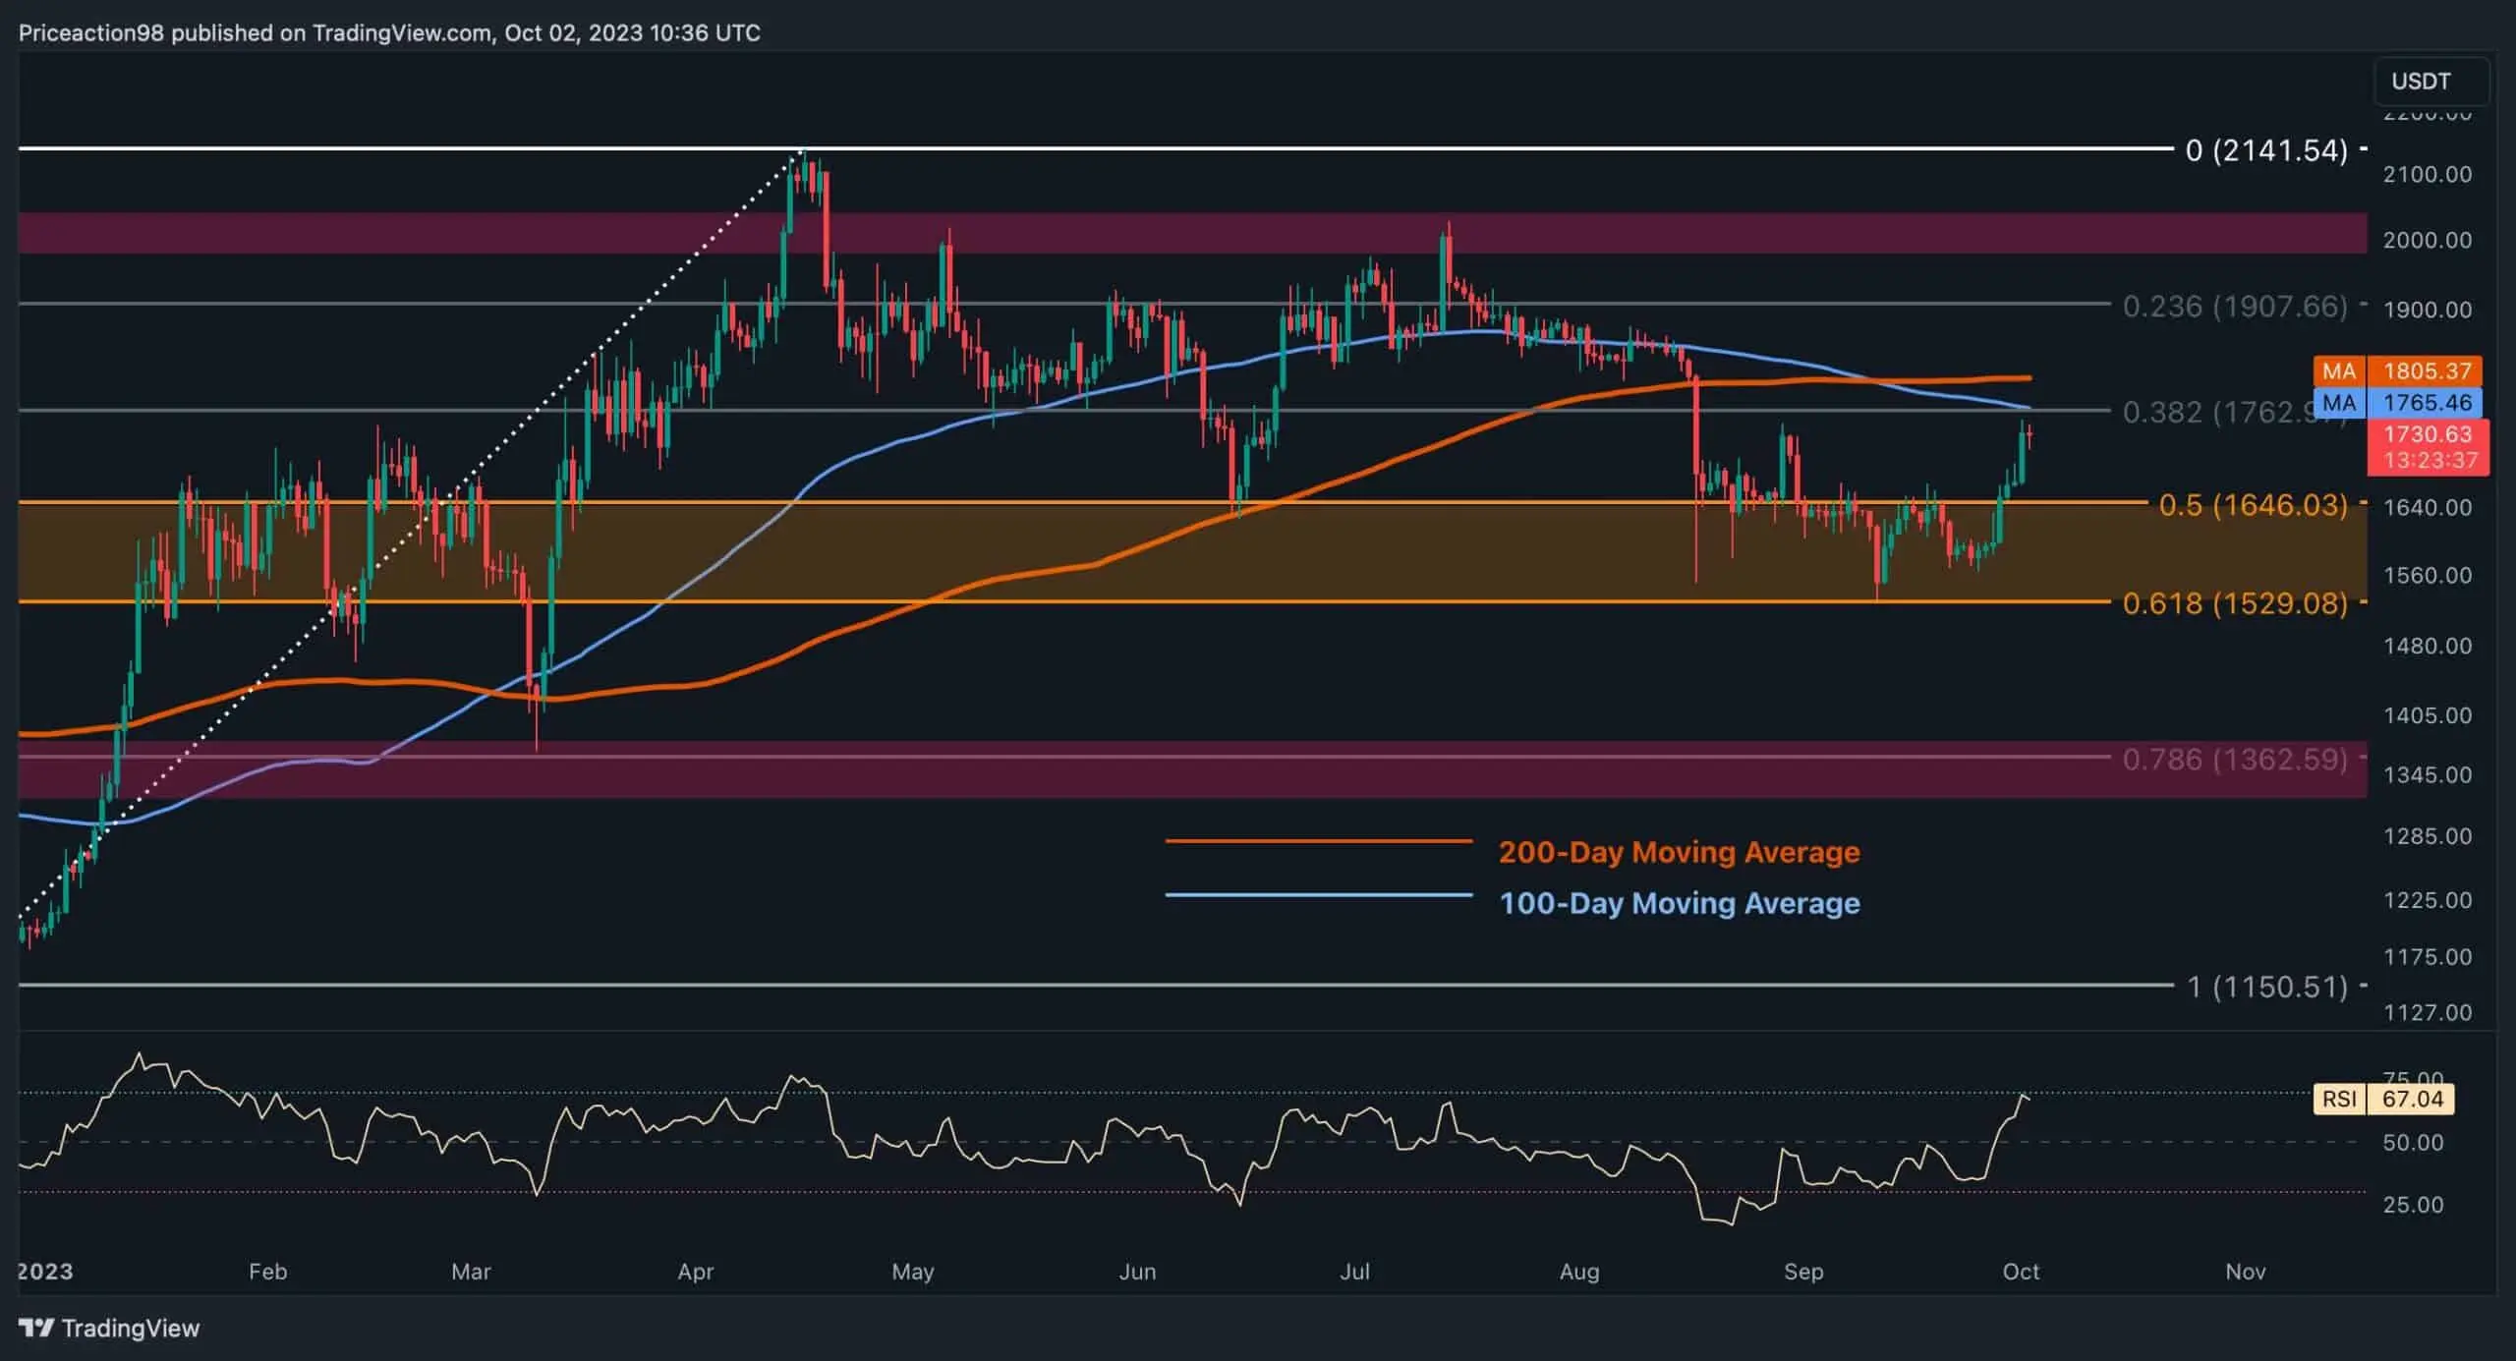Click the TradingView logo
This screenshot has width=2516, height=1361.
108,1327
